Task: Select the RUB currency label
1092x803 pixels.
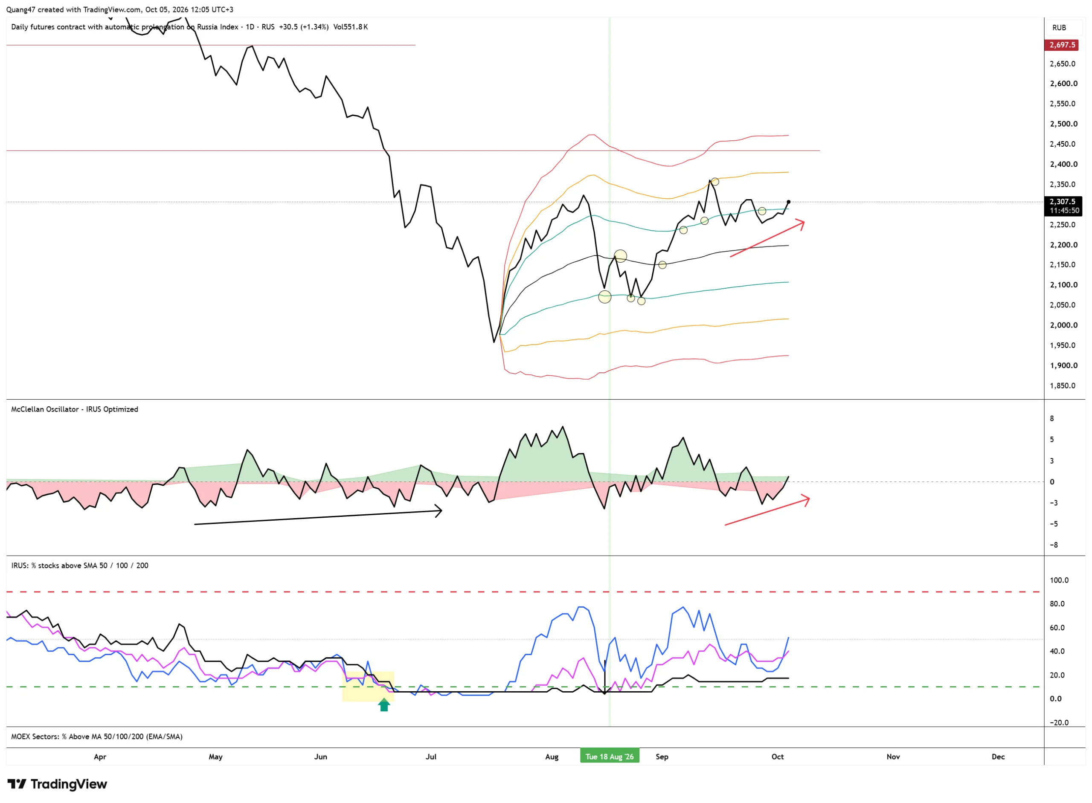Action: coord(1059,28)
